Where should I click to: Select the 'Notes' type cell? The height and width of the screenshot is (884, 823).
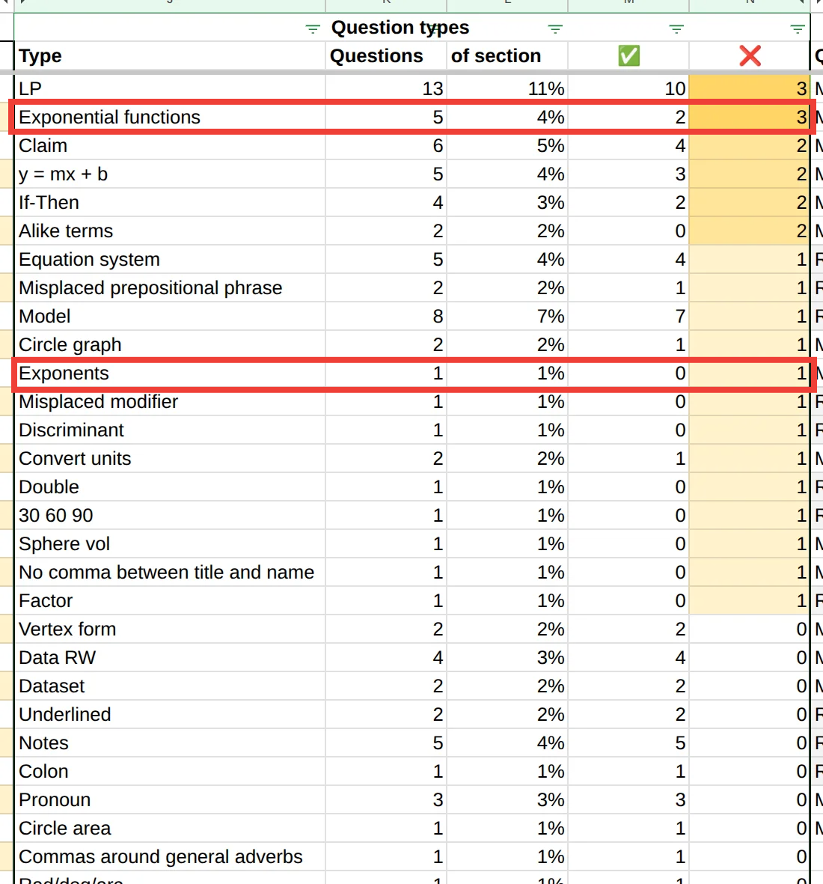(170, 743)
